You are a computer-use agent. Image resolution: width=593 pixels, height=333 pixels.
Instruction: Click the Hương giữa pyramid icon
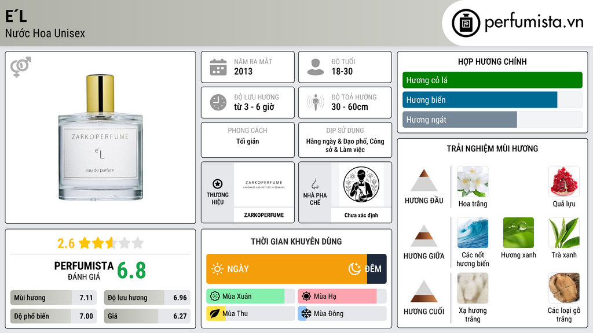(x=424, y=236)
